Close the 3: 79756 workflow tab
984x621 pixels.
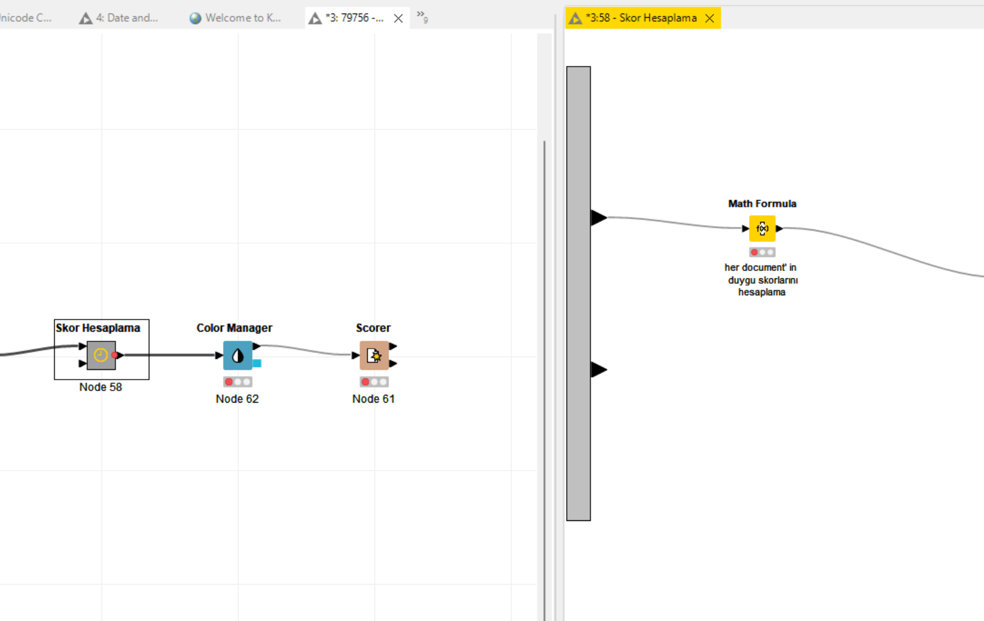(398, 18)
